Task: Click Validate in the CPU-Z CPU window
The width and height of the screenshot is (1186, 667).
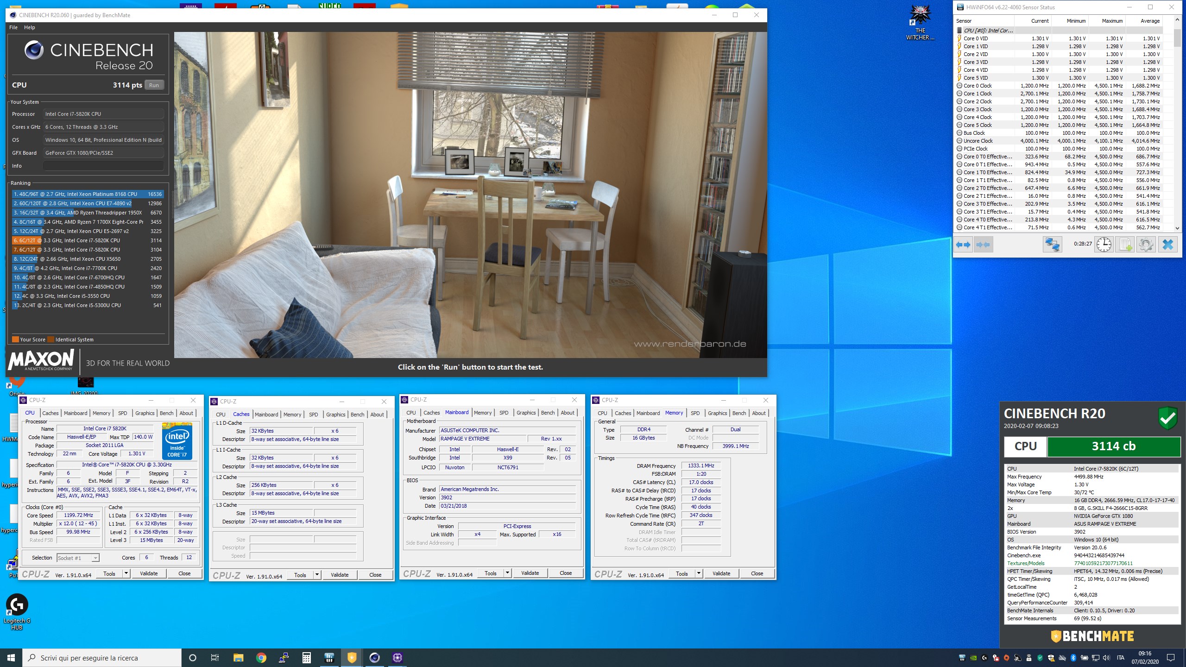Action: point(149,573)
